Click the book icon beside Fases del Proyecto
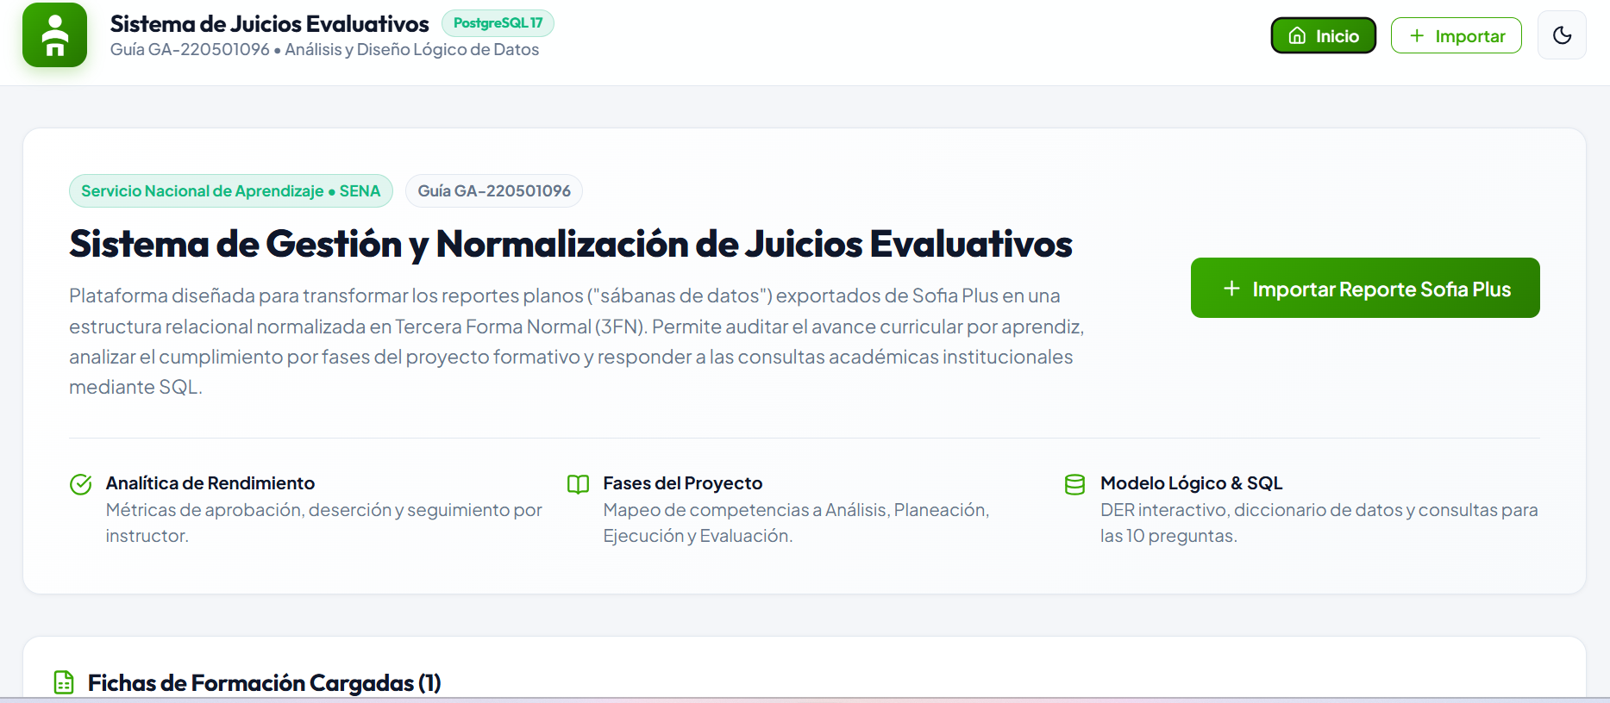 tap(578, 484)
